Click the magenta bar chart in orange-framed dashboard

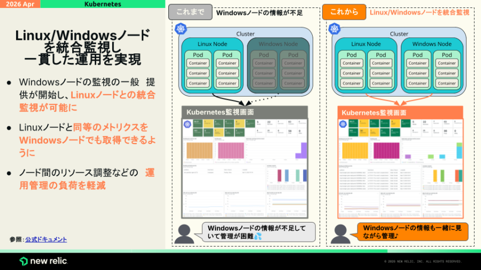click(386, 150)
